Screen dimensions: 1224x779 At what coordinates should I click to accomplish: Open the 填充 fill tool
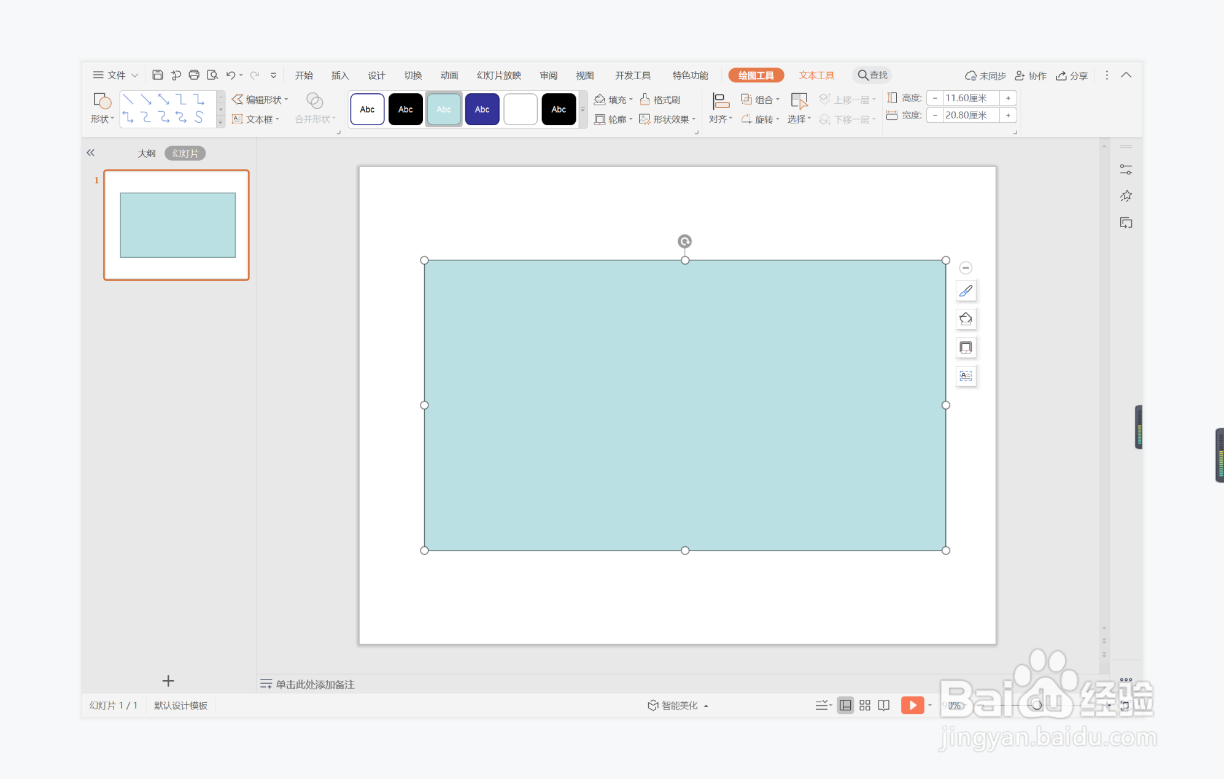click(613, 99)
